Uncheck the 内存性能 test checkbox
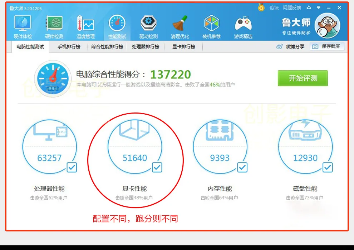The height and width of the screenshot is (250, 354). [x=242, y=167]
